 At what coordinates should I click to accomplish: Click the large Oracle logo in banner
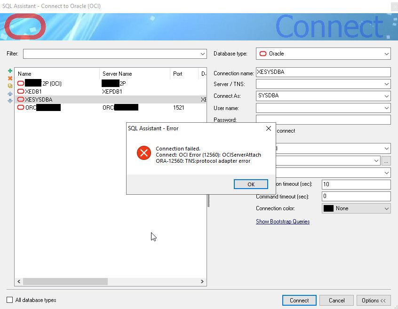[25, 26]
